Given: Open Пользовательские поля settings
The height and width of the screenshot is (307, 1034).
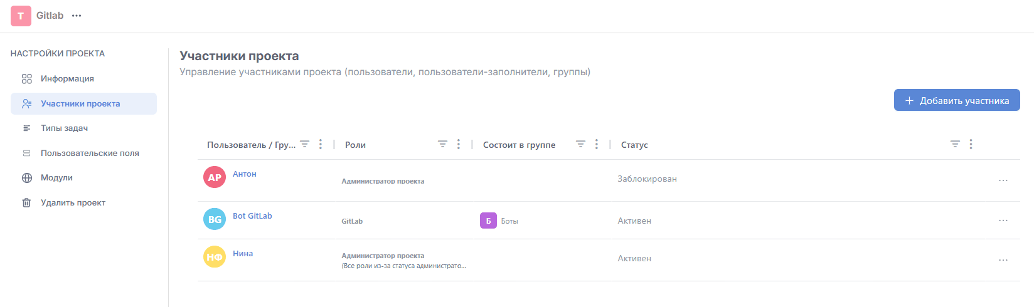Looking at the screenshot, I should 90,153.
